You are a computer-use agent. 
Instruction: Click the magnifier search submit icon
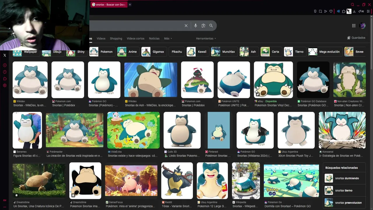point(211,26)
